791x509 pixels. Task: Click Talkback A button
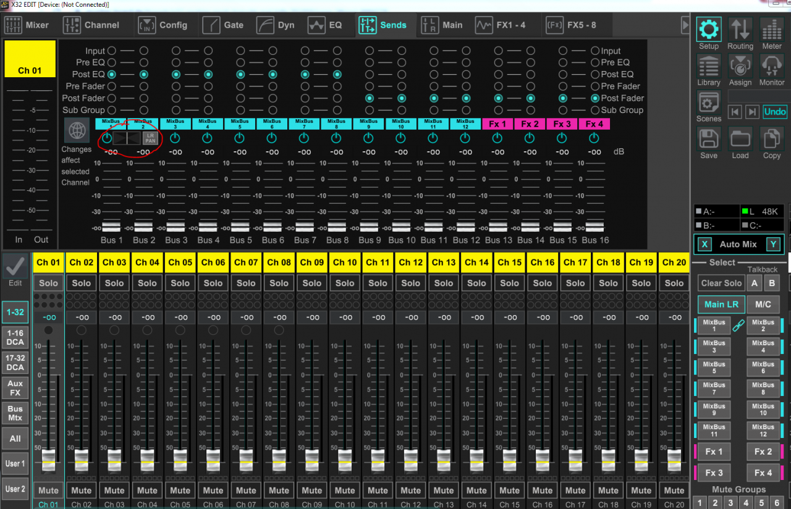pyautogui.click(x=753, y=283)
